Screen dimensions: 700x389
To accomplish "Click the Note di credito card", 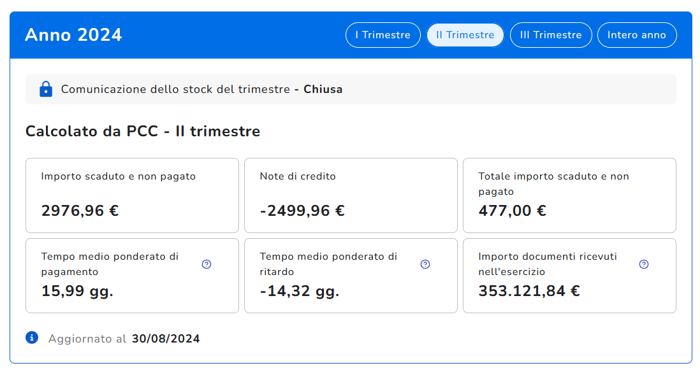I will 351,195.
